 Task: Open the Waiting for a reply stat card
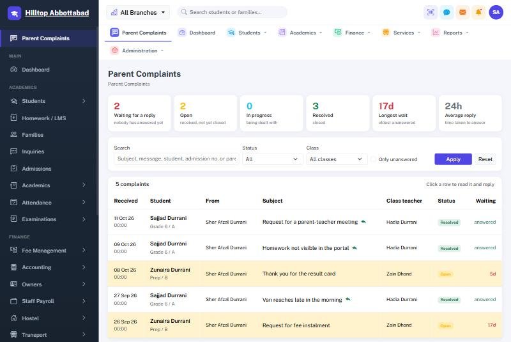139,113
